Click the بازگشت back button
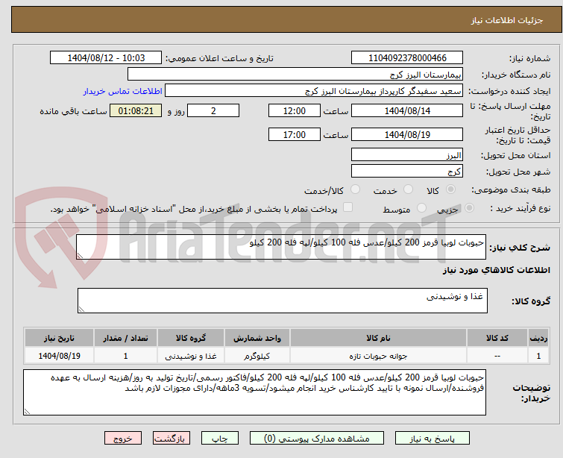 (172, 439)
